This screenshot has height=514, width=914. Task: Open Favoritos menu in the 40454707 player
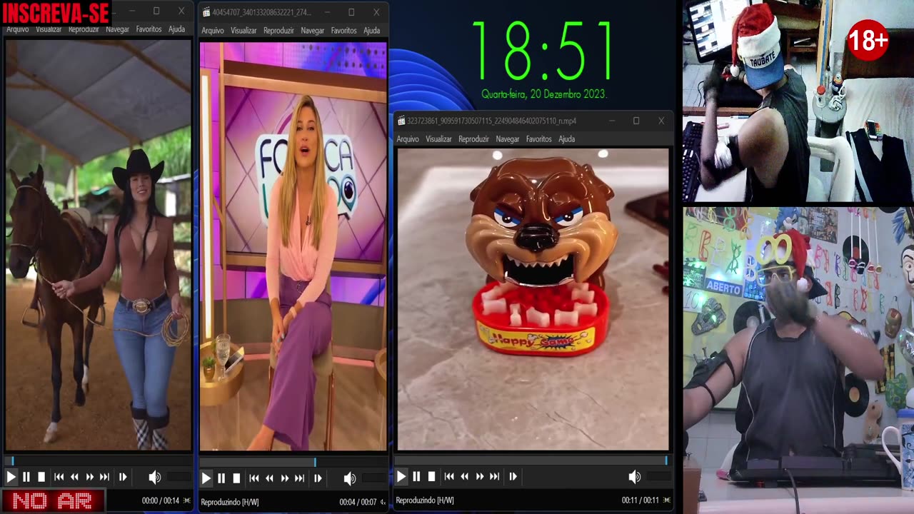(x=343, y=31)
